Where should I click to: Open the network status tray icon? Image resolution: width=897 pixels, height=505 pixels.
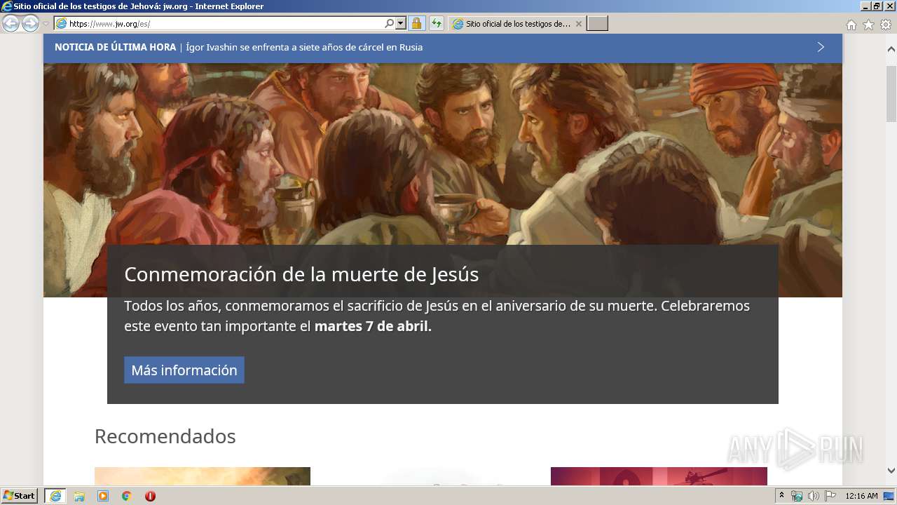click(797, 496)
